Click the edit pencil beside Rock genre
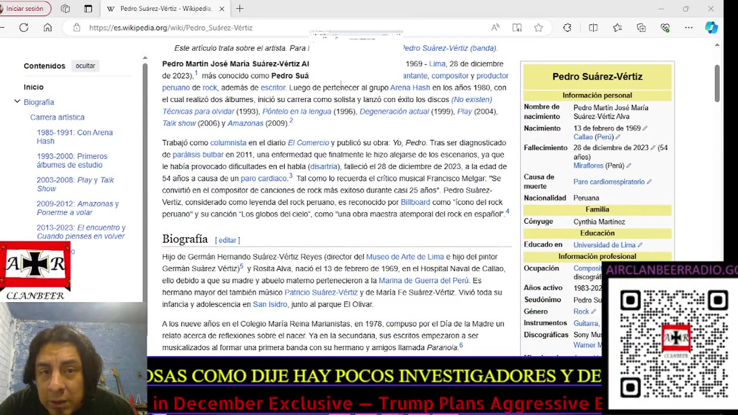This screenshot has width=738, height=415. [594, 312]
